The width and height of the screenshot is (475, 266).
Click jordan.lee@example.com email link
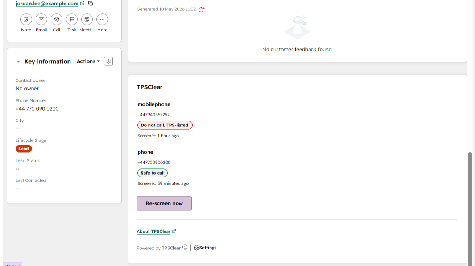(x=47, y=4)
